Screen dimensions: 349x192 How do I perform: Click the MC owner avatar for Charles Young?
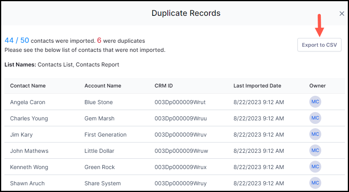315,118
